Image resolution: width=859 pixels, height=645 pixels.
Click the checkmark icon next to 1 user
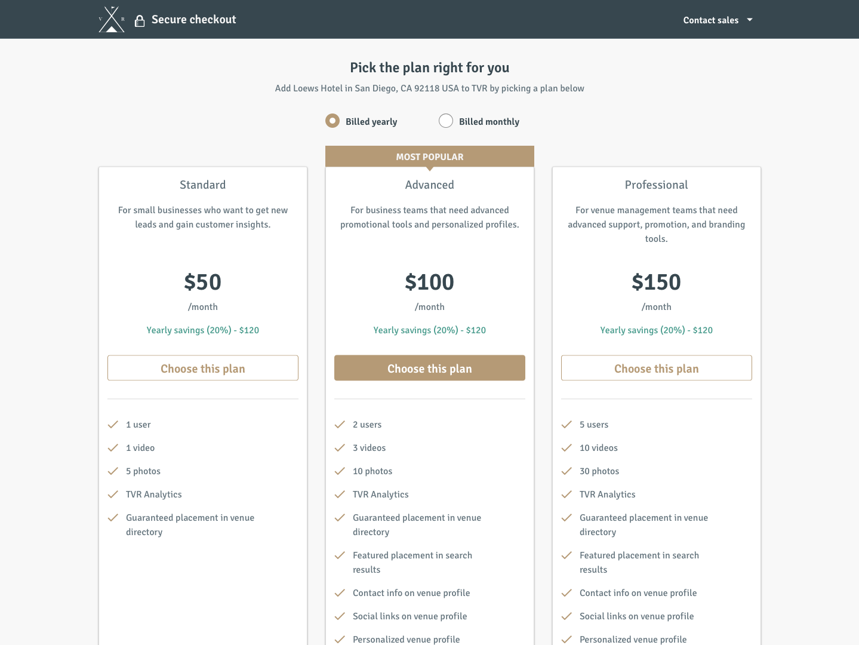tap(113, 425)
